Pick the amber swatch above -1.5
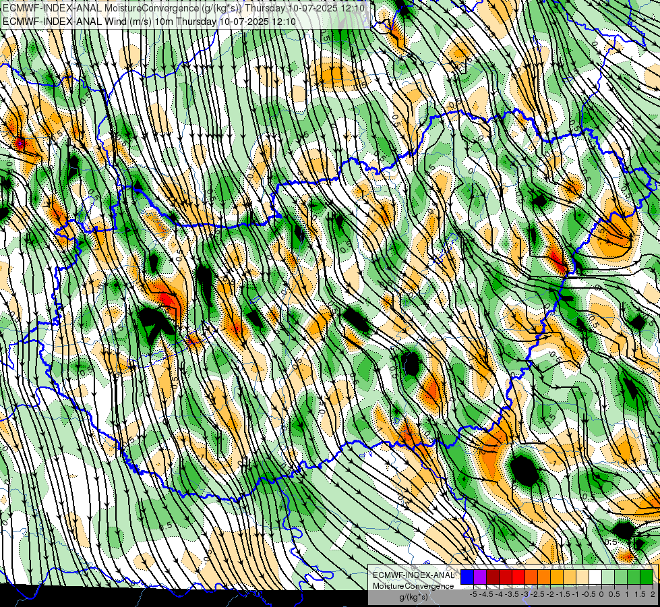 (x=557, y=577)
